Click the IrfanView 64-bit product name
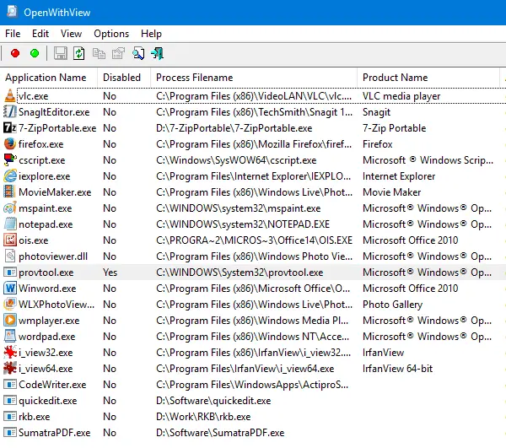 [x=397, y=369]
